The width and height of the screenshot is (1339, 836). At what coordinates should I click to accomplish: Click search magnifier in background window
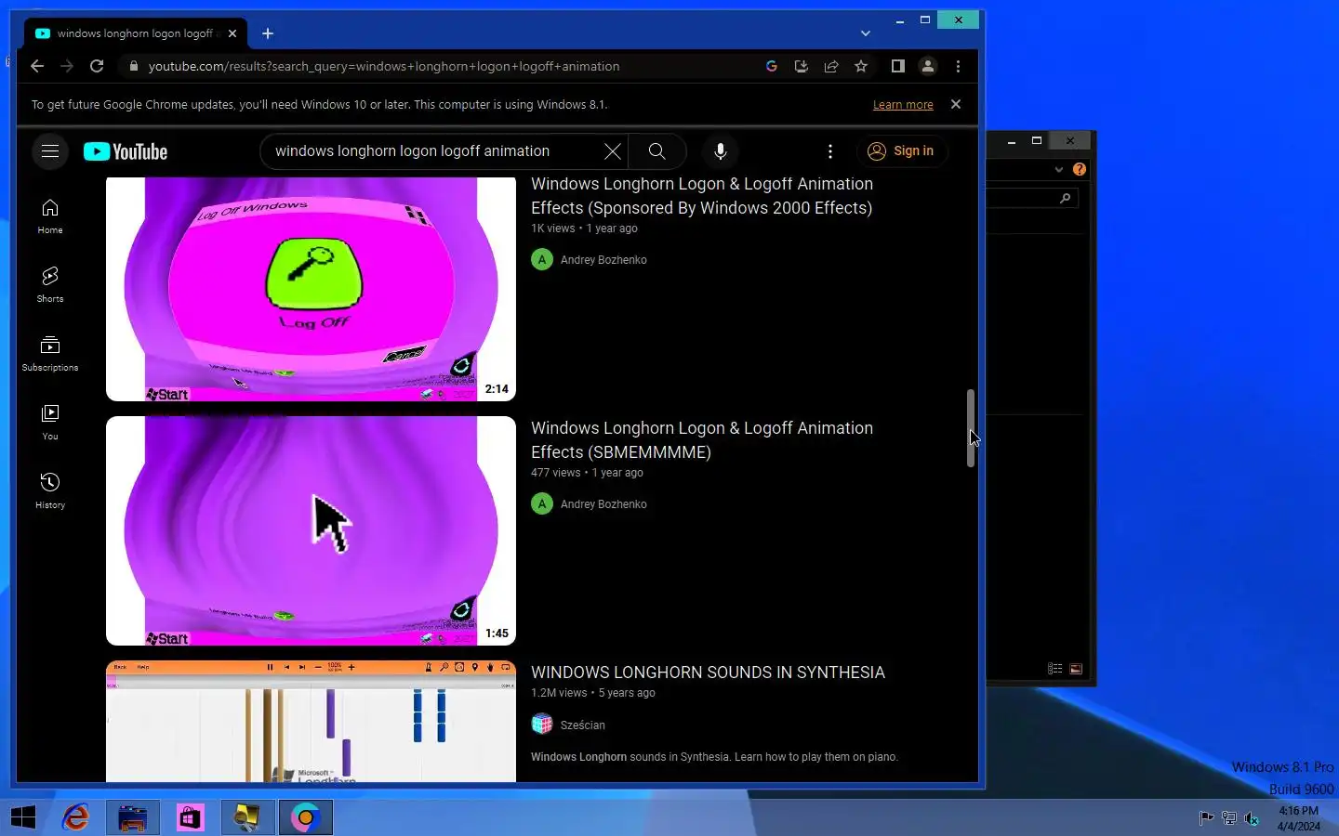pos(1065,198)
